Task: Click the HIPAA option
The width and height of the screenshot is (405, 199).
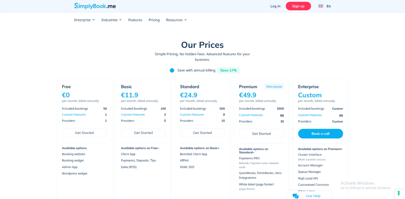Action: (184, 160)
